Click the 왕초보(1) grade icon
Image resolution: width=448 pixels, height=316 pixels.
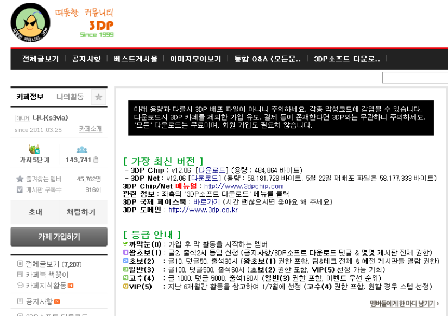coord(125,252)
